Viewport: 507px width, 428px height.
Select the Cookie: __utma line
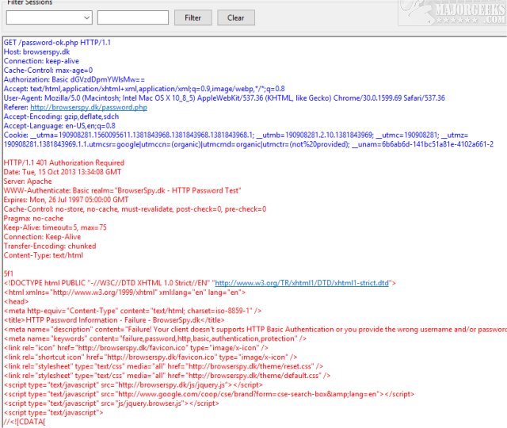236,135
